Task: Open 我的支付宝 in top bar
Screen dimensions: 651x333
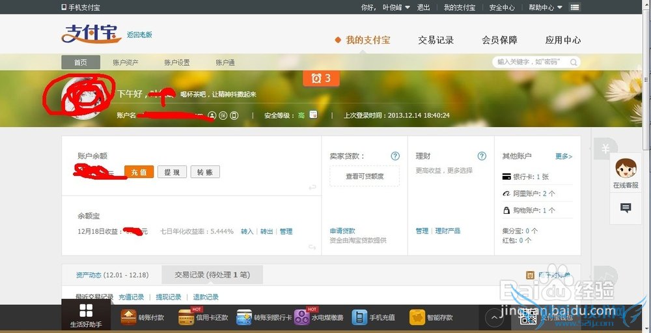Action: tap(460, 7)
